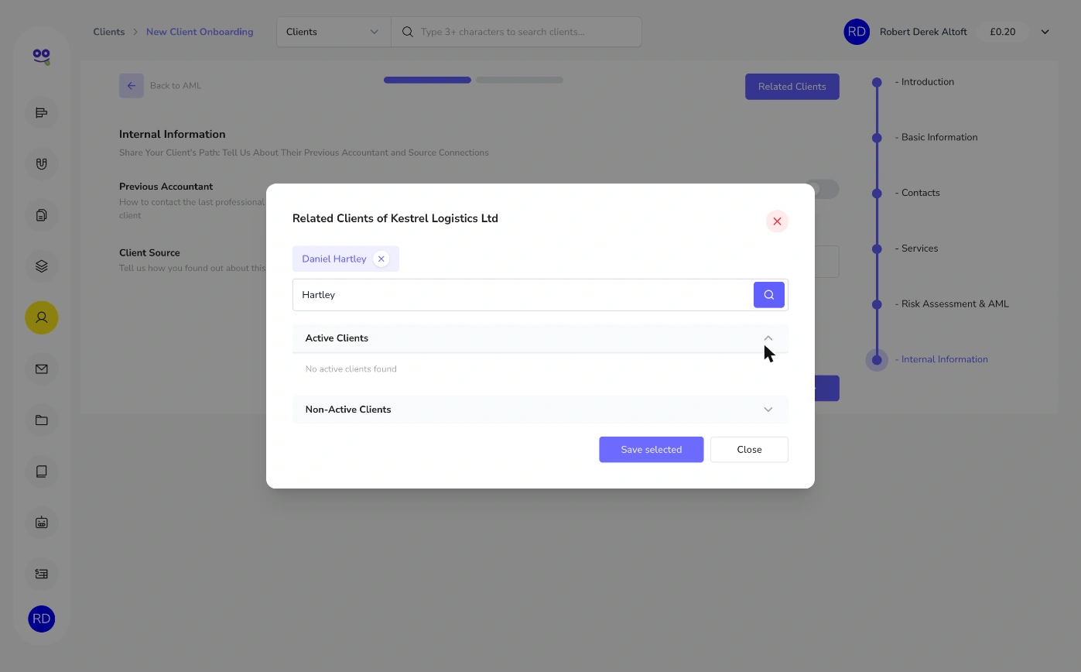The width and height of the screenshot is (1081, 672).
Task: Click the Clients breadcrumb link
Action: click(109, 32)
